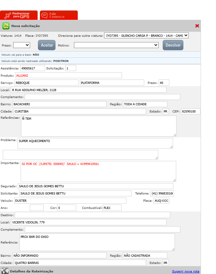Expand the Direciona para outra viatura dropdown
The width and height of the screenshot is (216, 274).
click(x=146, y=36)
